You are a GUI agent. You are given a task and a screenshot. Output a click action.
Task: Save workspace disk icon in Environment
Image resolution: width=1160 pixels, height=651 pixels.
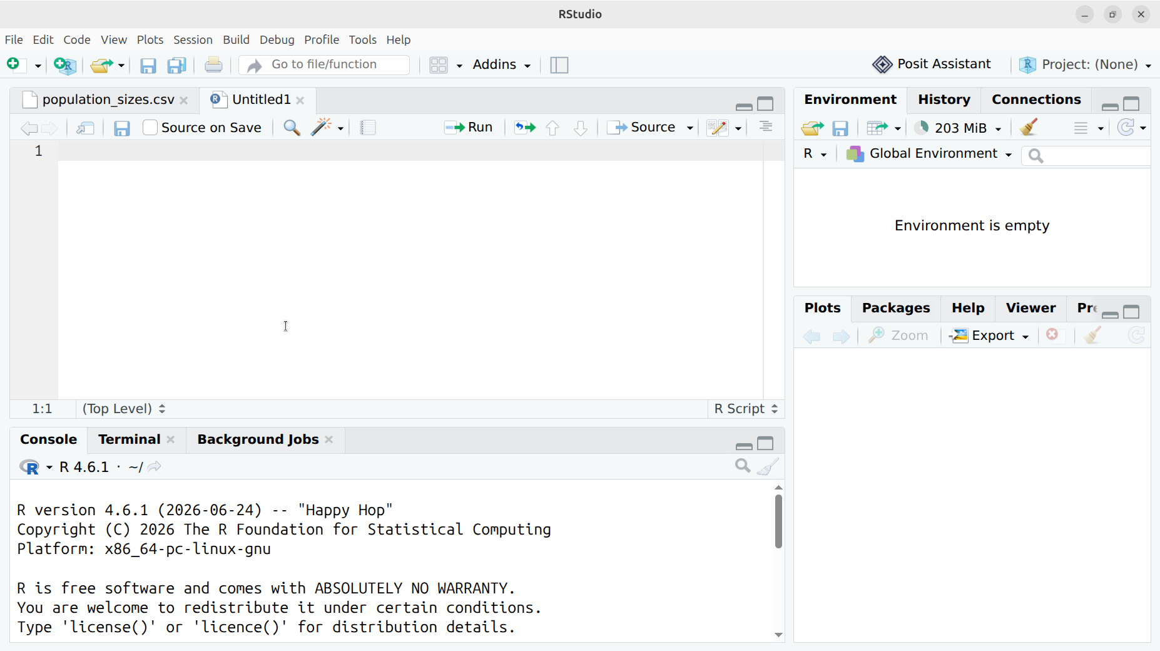pos(840,128)
